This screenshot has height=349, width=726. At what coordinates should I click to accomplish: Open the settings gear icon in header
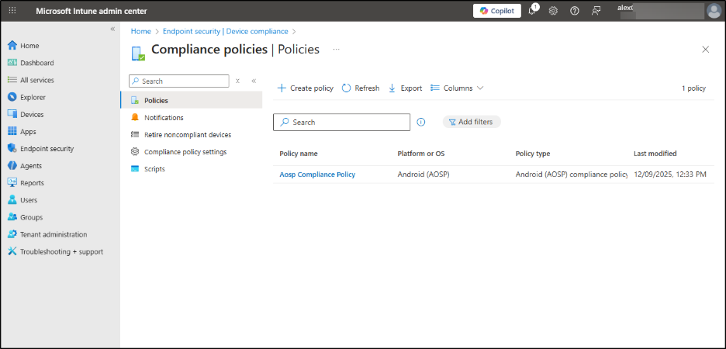pyautogui.click(x=554, y=11)
